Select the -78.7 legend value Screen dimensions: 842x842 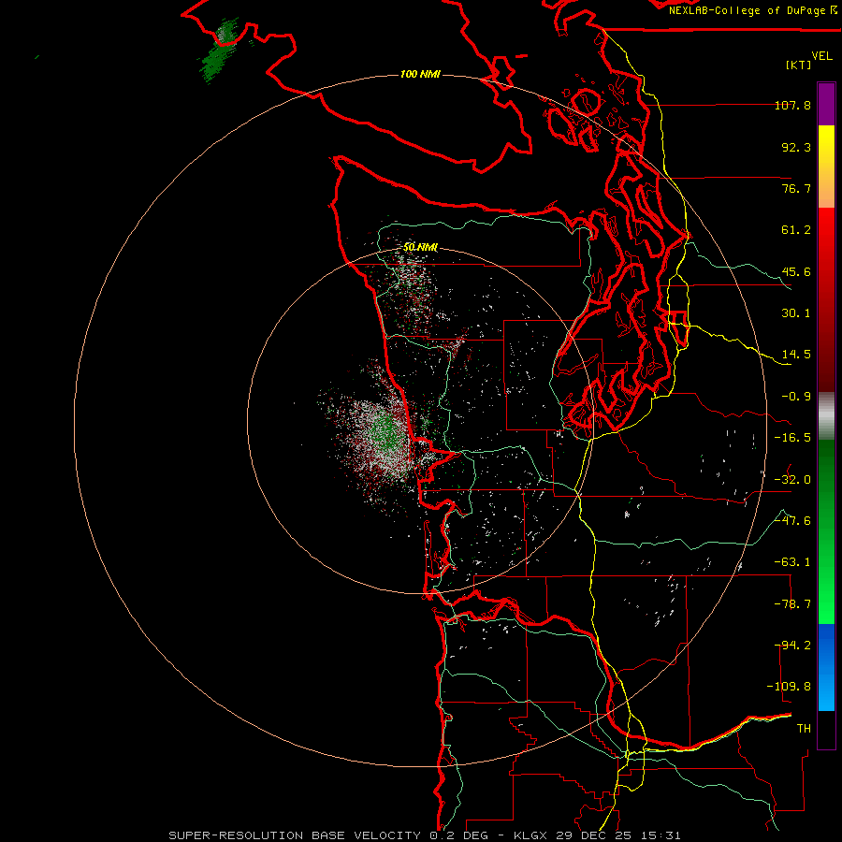tap(792, 604)
